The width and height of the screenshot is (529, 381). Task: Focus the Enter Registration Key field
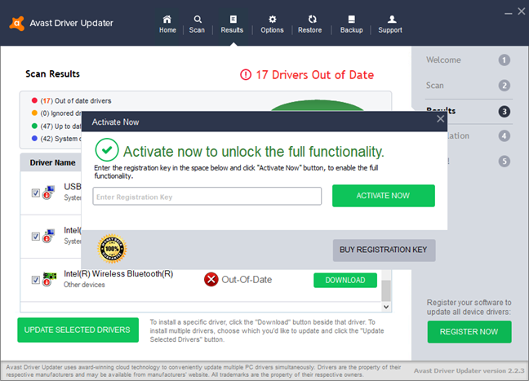pos(207,197)
